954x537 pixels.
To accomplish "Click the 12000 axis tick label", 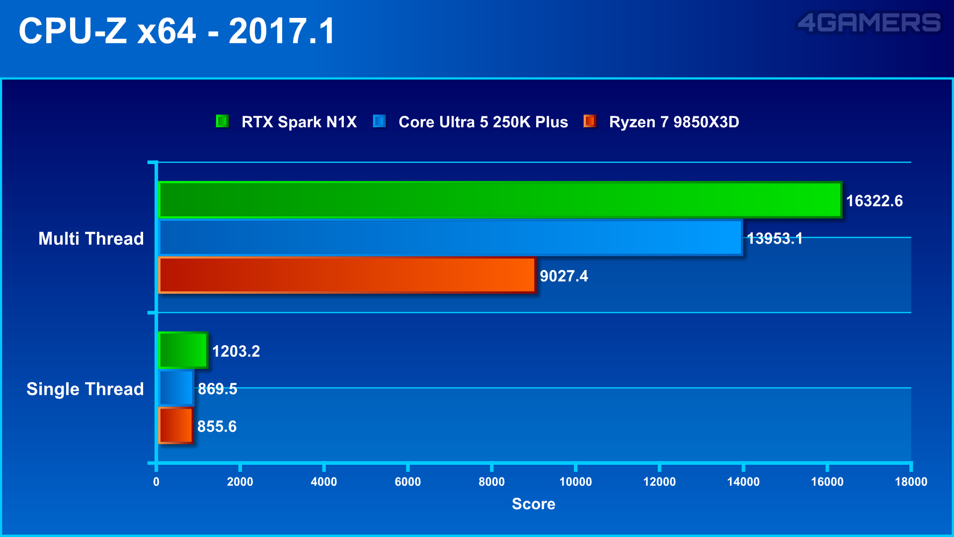I will pyautogui.click(x=659, y=482).
